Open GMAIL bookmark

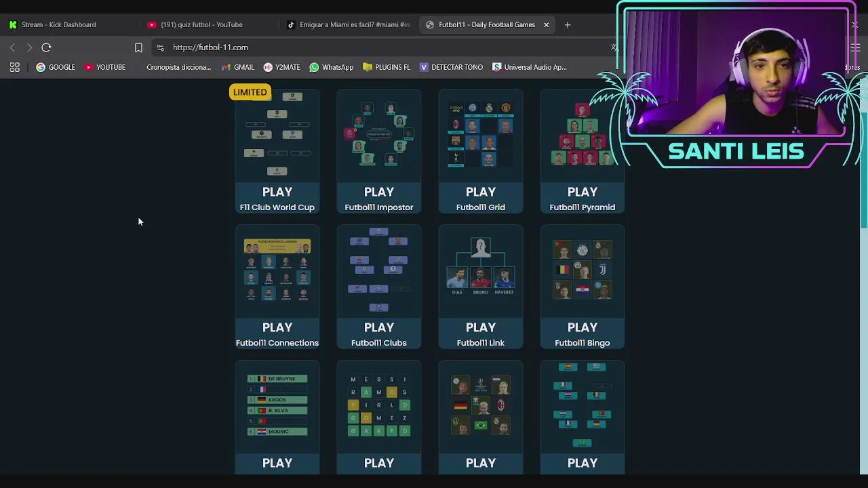click(238, 67)
